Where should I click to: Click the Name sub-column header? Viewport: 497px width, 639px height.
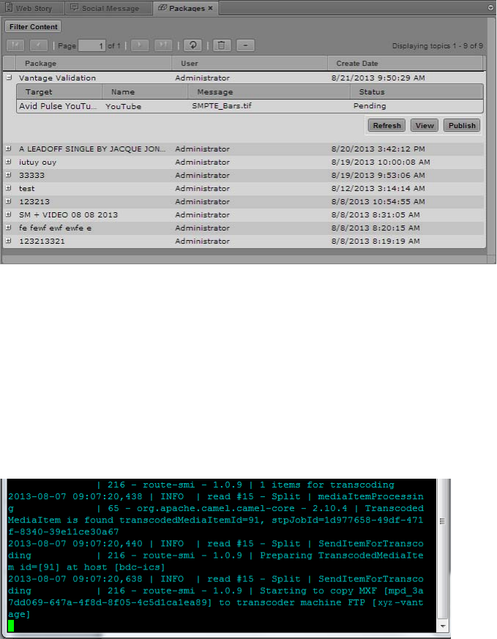[145, 92]
